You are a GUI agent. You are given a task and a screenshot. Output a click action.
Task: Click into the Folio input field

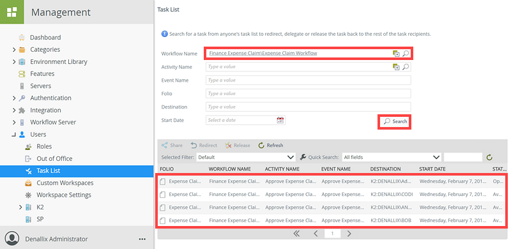(x=309, y=94)
